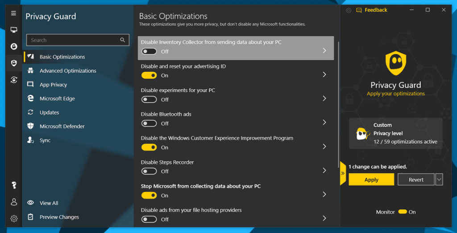Toggle Disable experiments for your PC
The height and width of the screenshot is (233, 457).
tap(149, 99)
